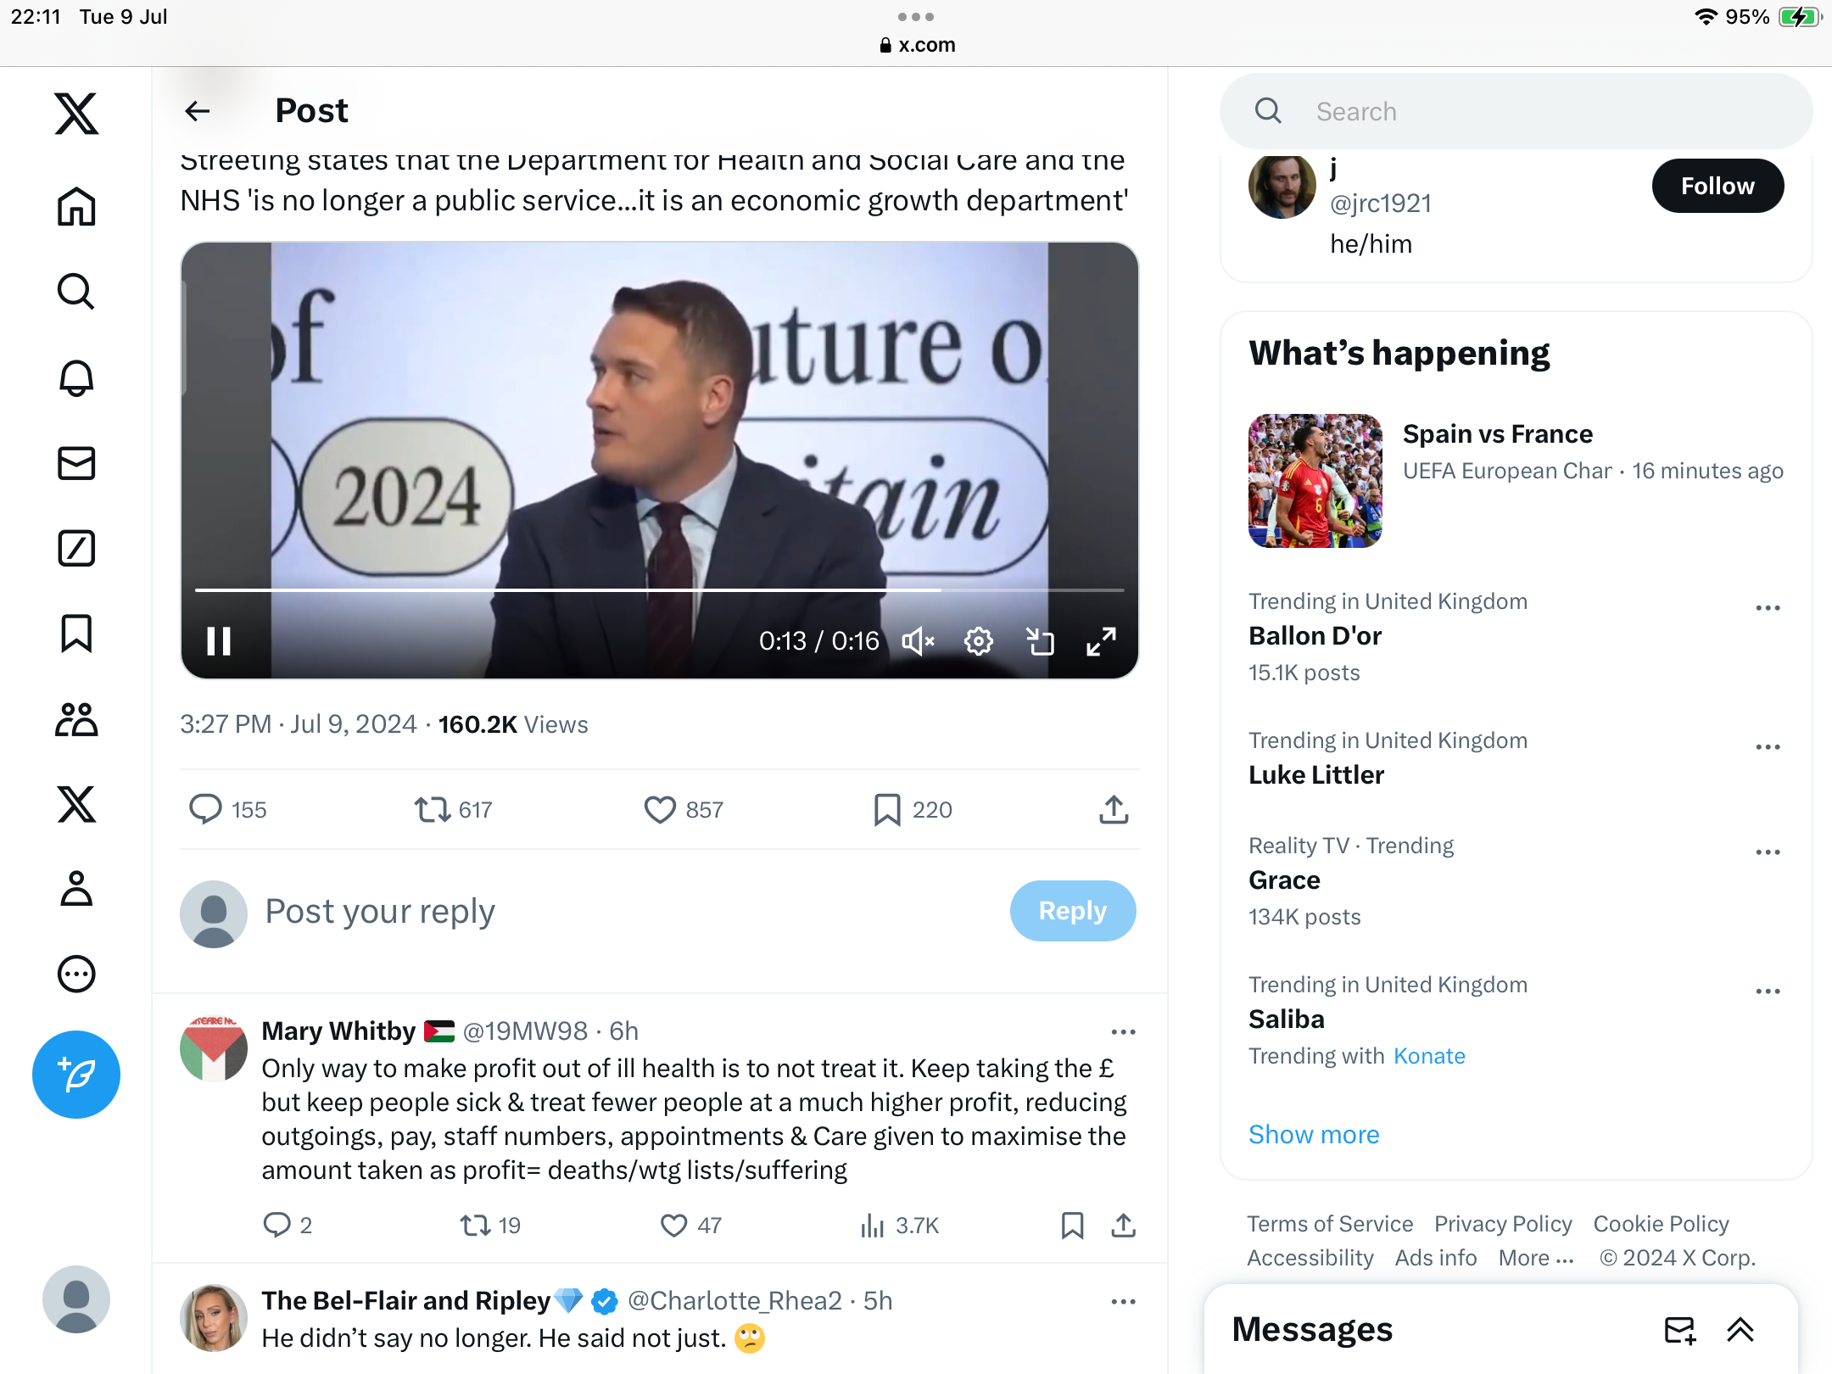
Task: Open the Grok icon in sidebar
Action: pyautogui.click(x=76, y=549)
